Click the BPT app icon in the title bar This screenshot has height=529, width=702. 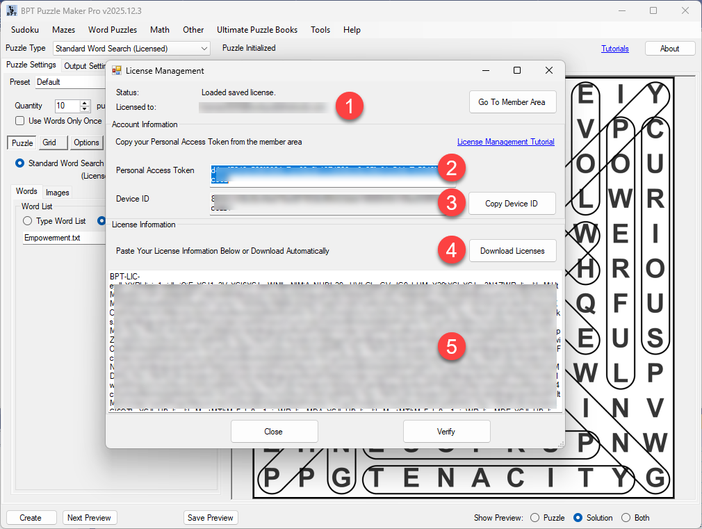coord(10,10)
